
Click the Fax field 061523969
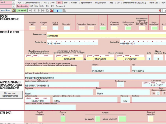click(149, 69)
